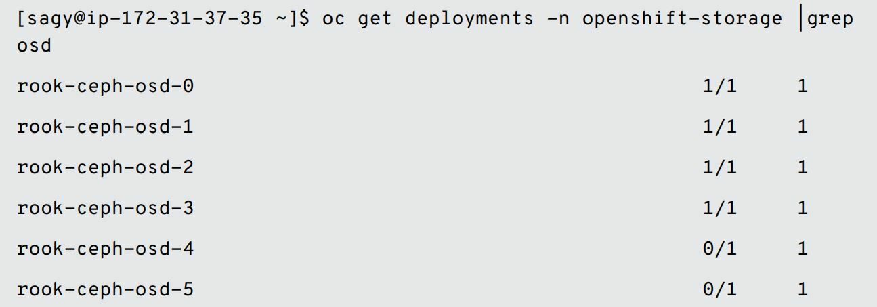Click the pipe character before grep

(x=800, y=19)
